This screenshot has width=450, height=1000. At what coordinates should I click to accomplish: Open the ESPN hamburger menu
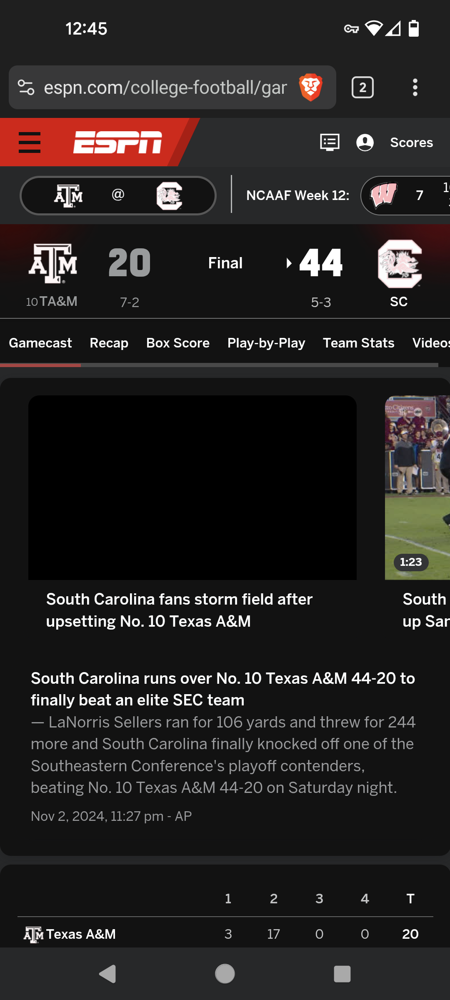(30, 142)
